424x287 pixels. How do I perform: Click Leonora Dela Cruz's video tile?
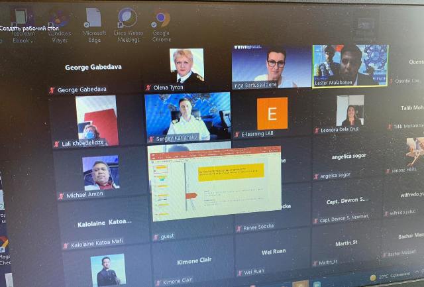(349, 111)
